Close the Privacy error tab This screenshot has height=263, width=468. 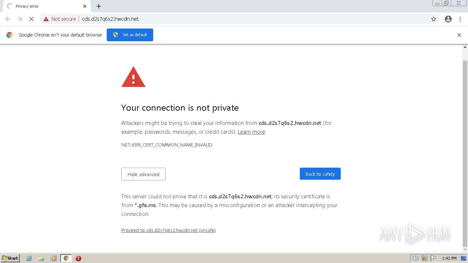pyautogui.click(x=85, y=6)
